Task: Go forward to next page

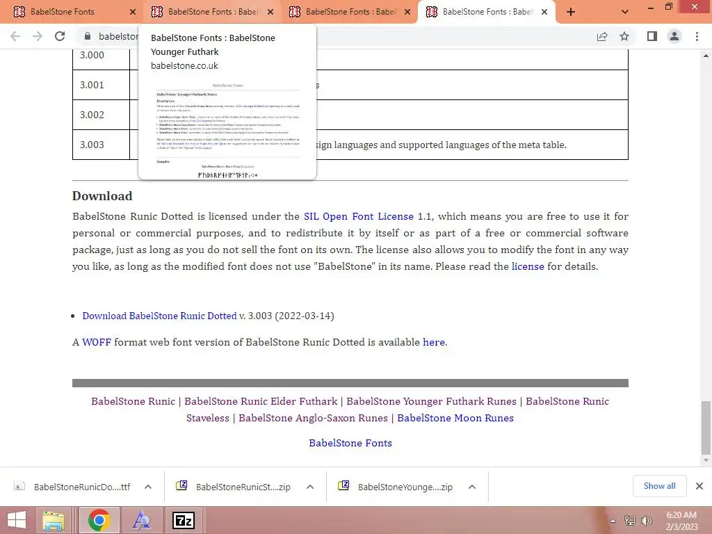Action: pos(38,36)
